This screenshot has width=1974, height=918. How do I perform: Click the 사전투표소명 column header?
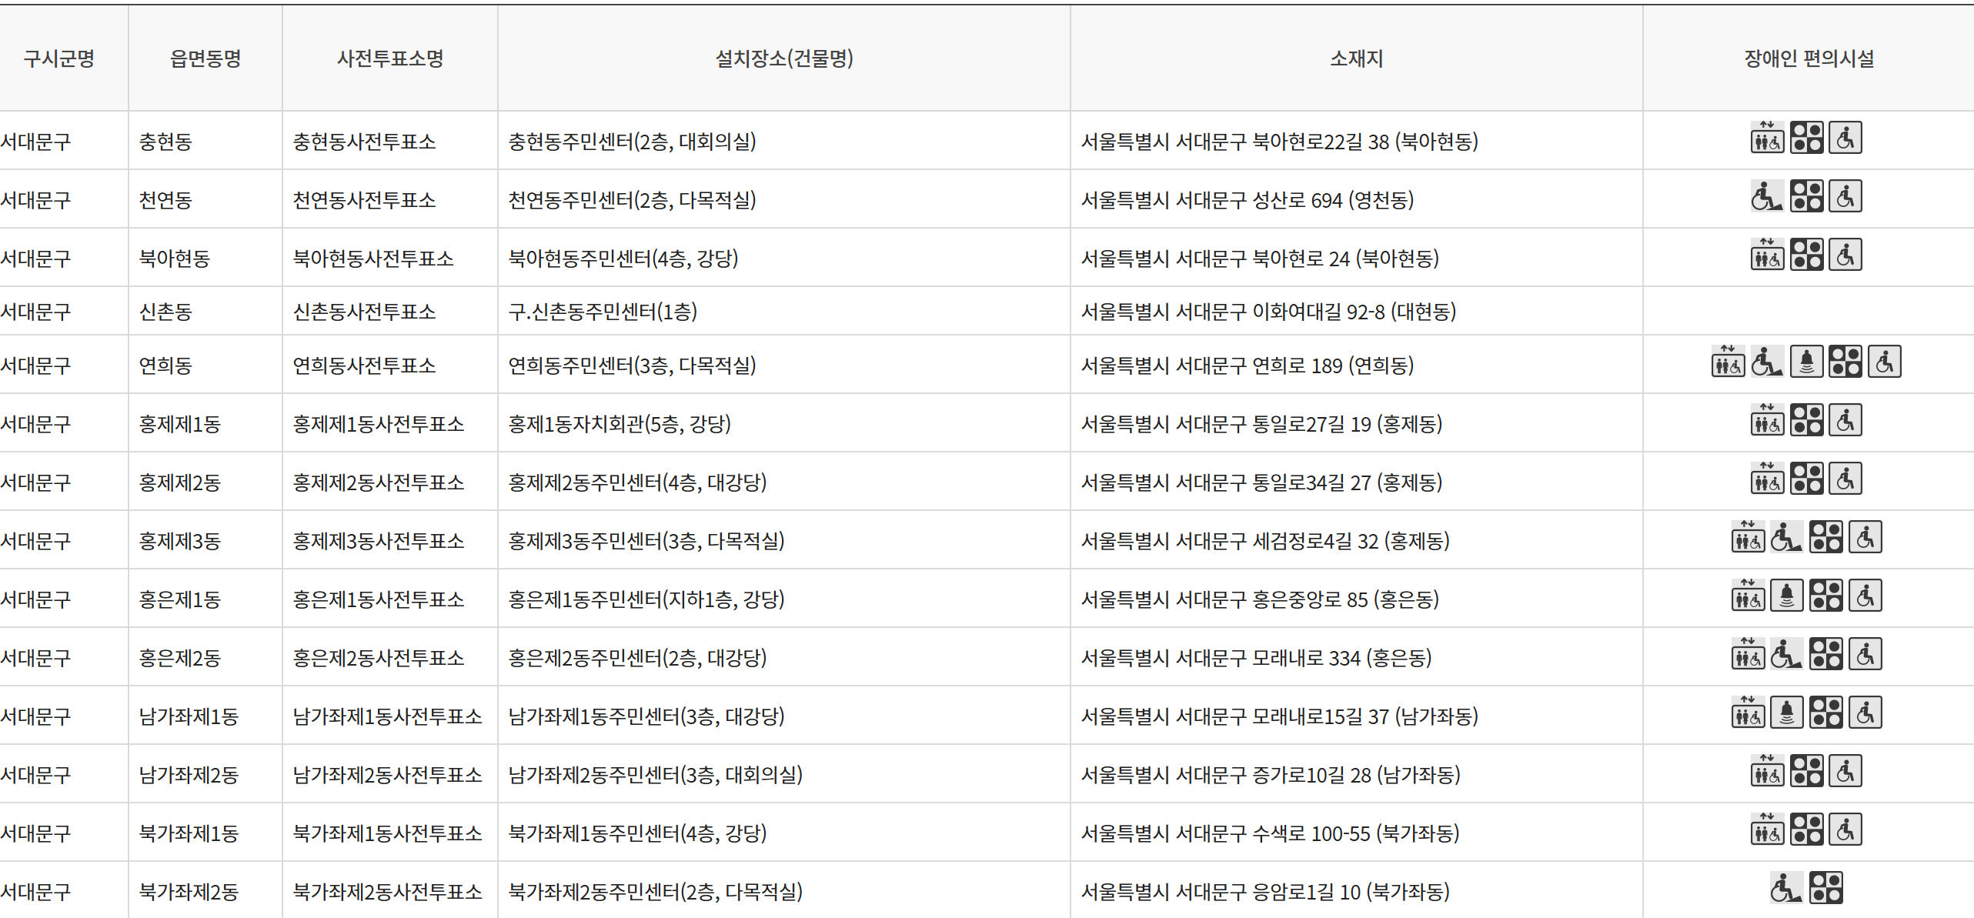click(390, 58)
